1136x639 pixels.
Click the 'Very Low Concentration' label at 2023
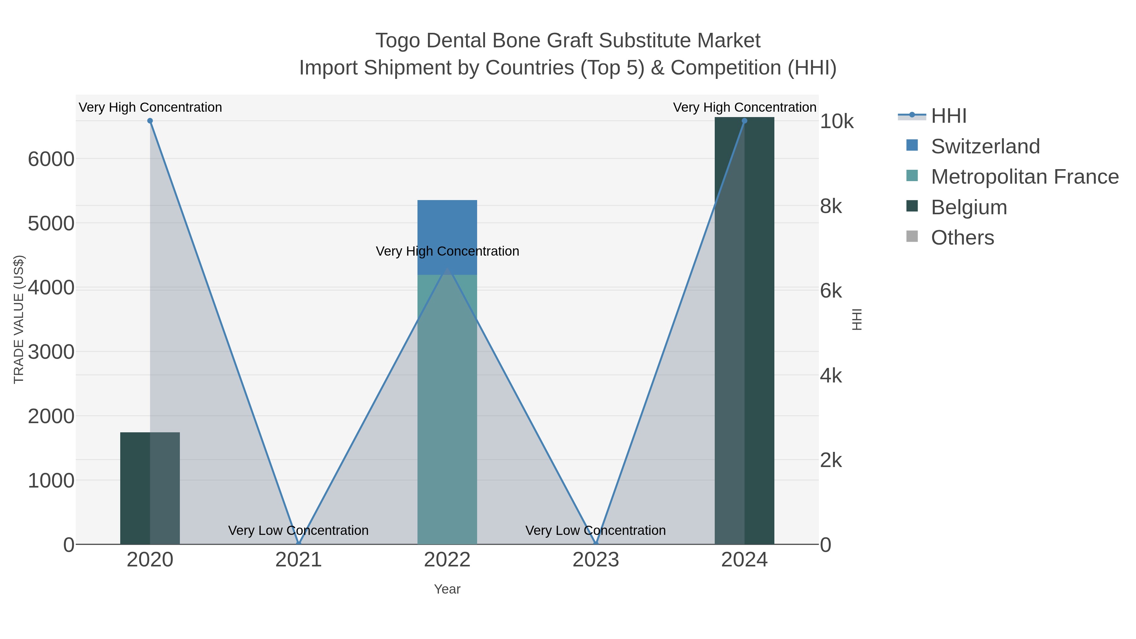tap(596, 530)
